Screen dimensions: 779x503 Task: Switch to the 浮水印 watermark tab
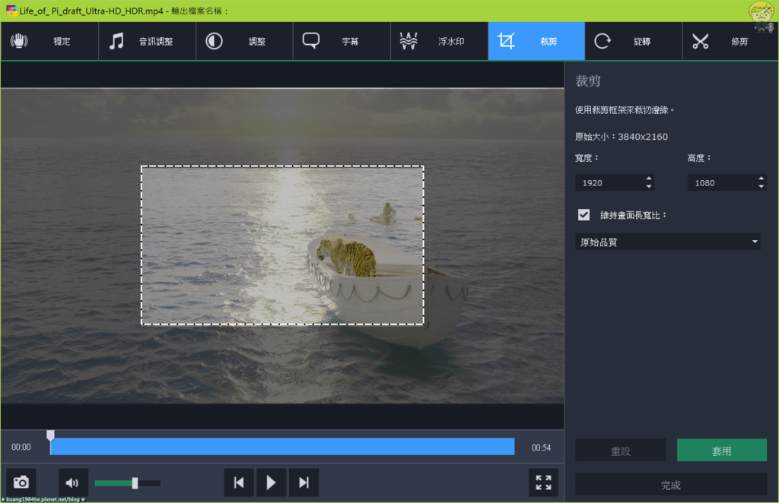coord(439,41)
